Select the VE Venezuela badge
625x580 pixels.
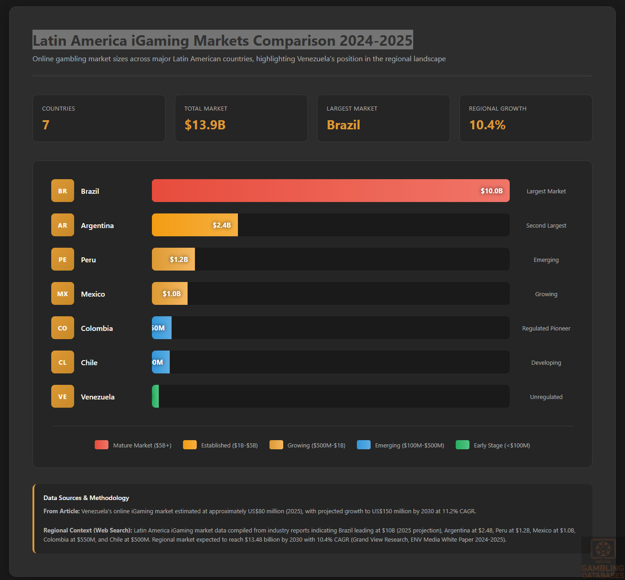(63, 397)
